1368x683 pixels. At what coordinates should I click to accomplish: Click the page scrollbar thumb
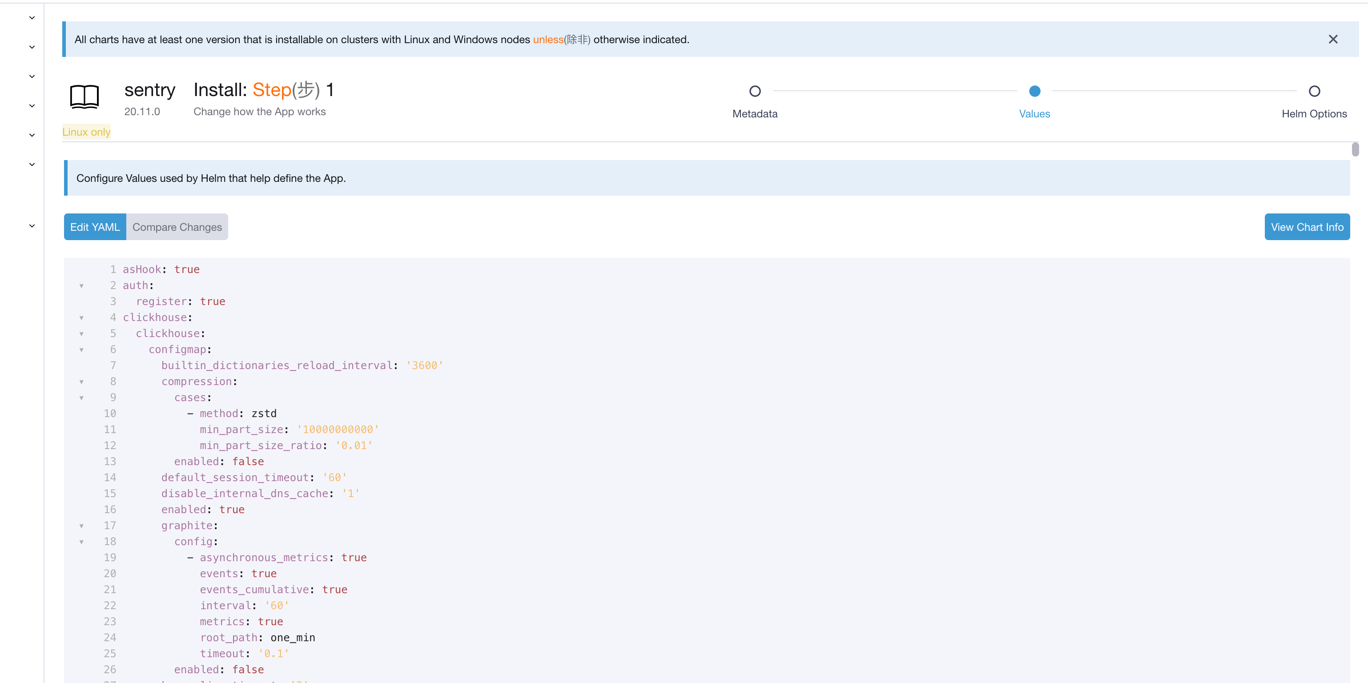[x=1355, y=149]
